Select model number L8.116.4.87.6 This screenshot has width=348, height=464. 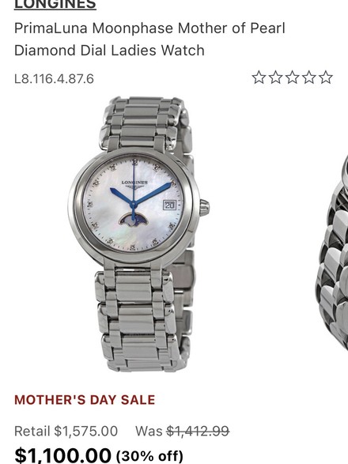tap(54, 79)
